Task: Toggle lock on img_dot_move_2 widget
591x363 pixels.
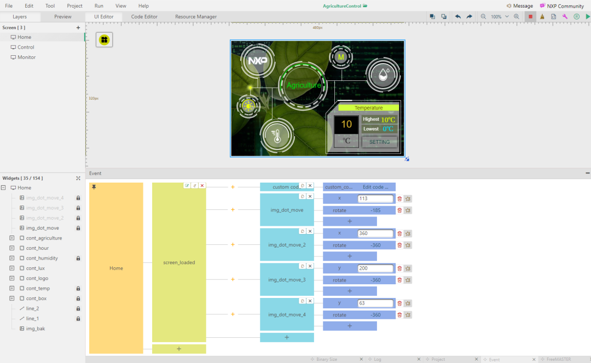Action: [78, 218]
